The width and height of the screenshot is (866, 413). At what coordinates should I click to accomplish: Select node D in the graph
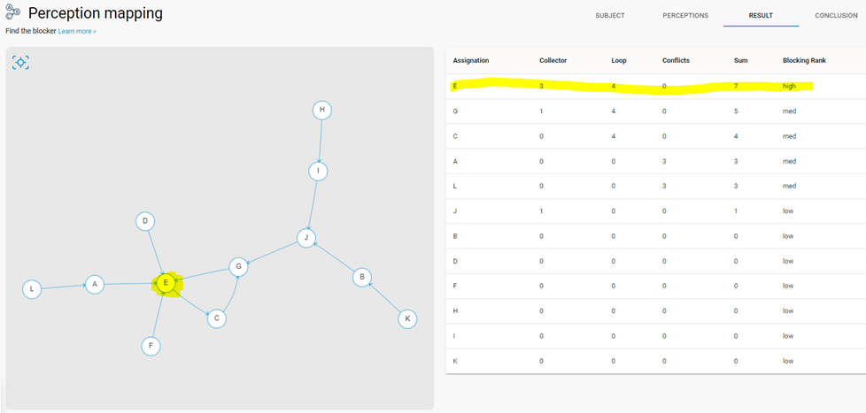(x=145, y=222)
